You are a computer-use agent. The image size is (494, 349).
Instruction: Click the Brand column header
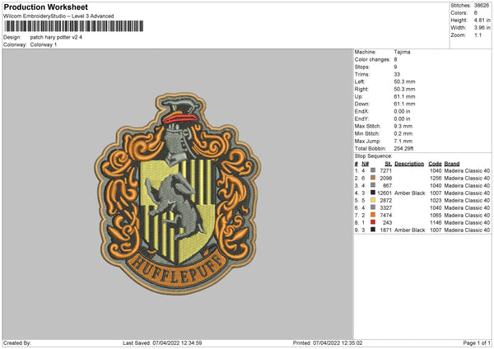click(452, 164)
